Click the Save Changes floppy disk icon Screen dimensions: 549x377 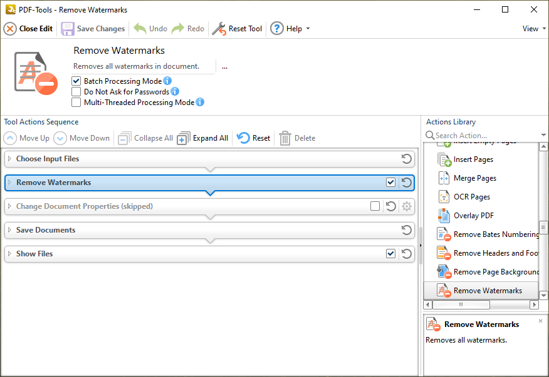pos(68,29)
